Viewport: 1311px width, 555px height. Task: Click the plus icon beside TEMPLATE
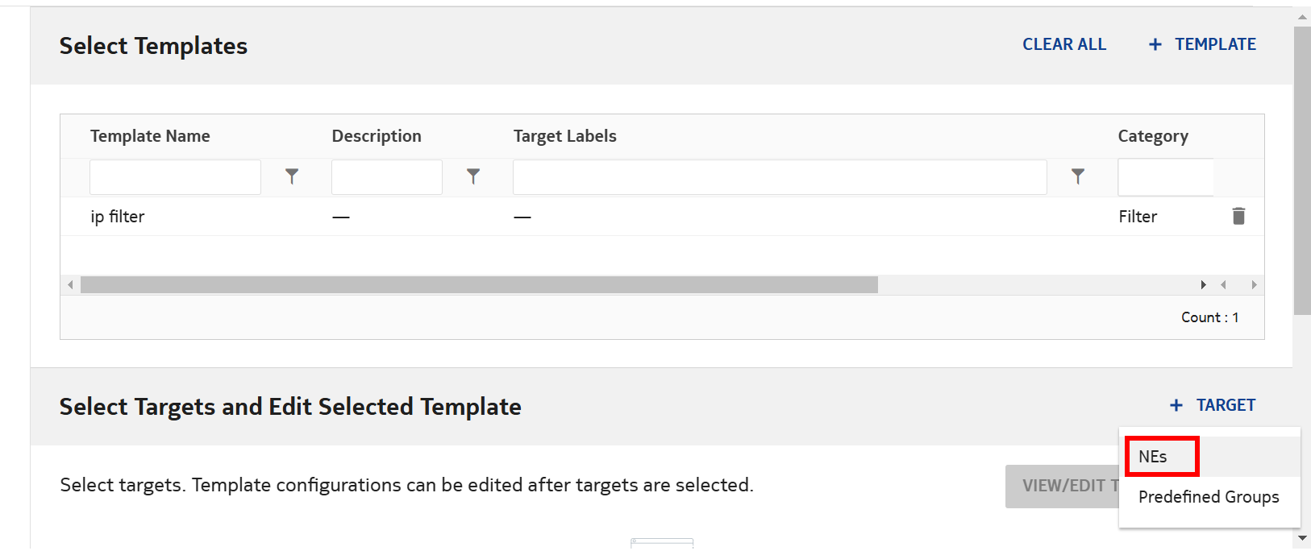click(x=1155, y=45)
